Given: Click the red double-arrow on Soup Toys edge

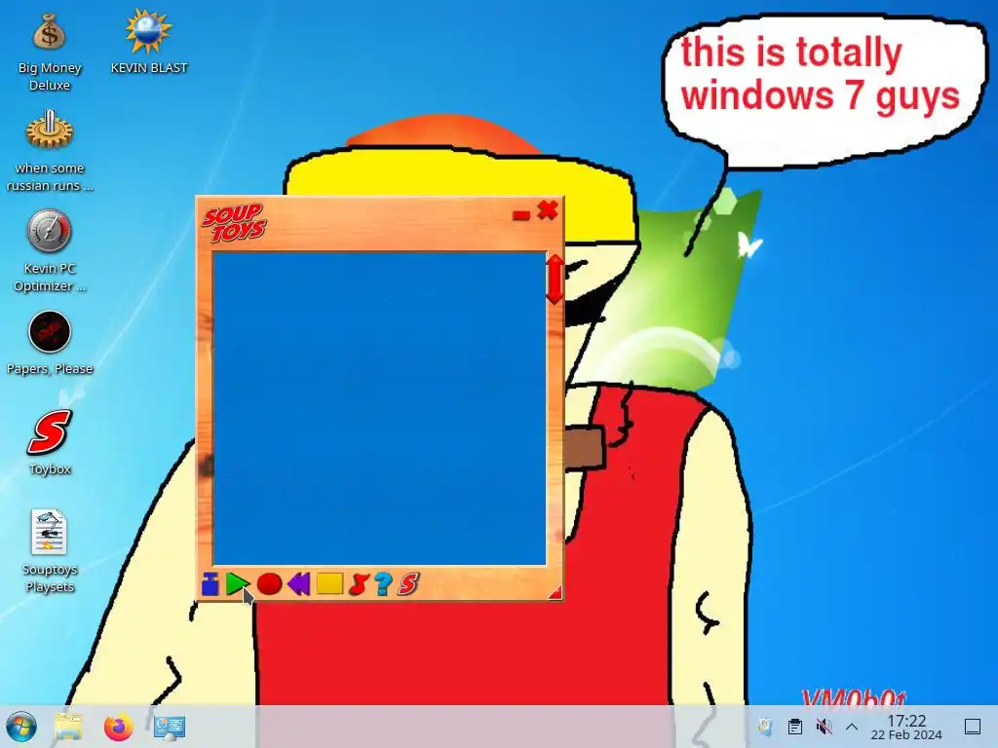Looking at the screenshot, I should [555, 280].
